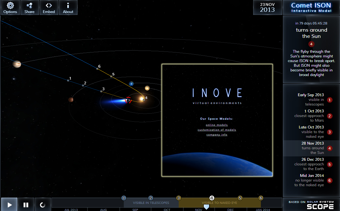The width and height of the screenshot is (340, 211).
Task: Click the blue Earth planet
Action: tap(131, 84)
